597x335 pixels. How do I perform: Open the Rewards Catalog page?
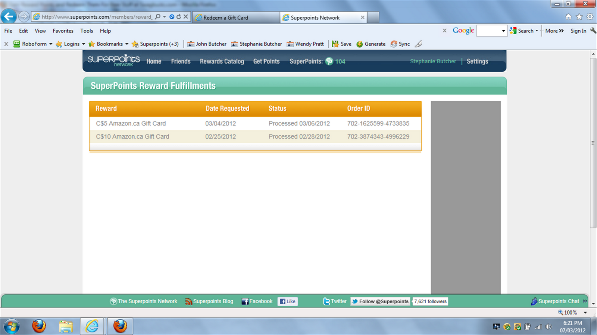click(x=222, y=61)
